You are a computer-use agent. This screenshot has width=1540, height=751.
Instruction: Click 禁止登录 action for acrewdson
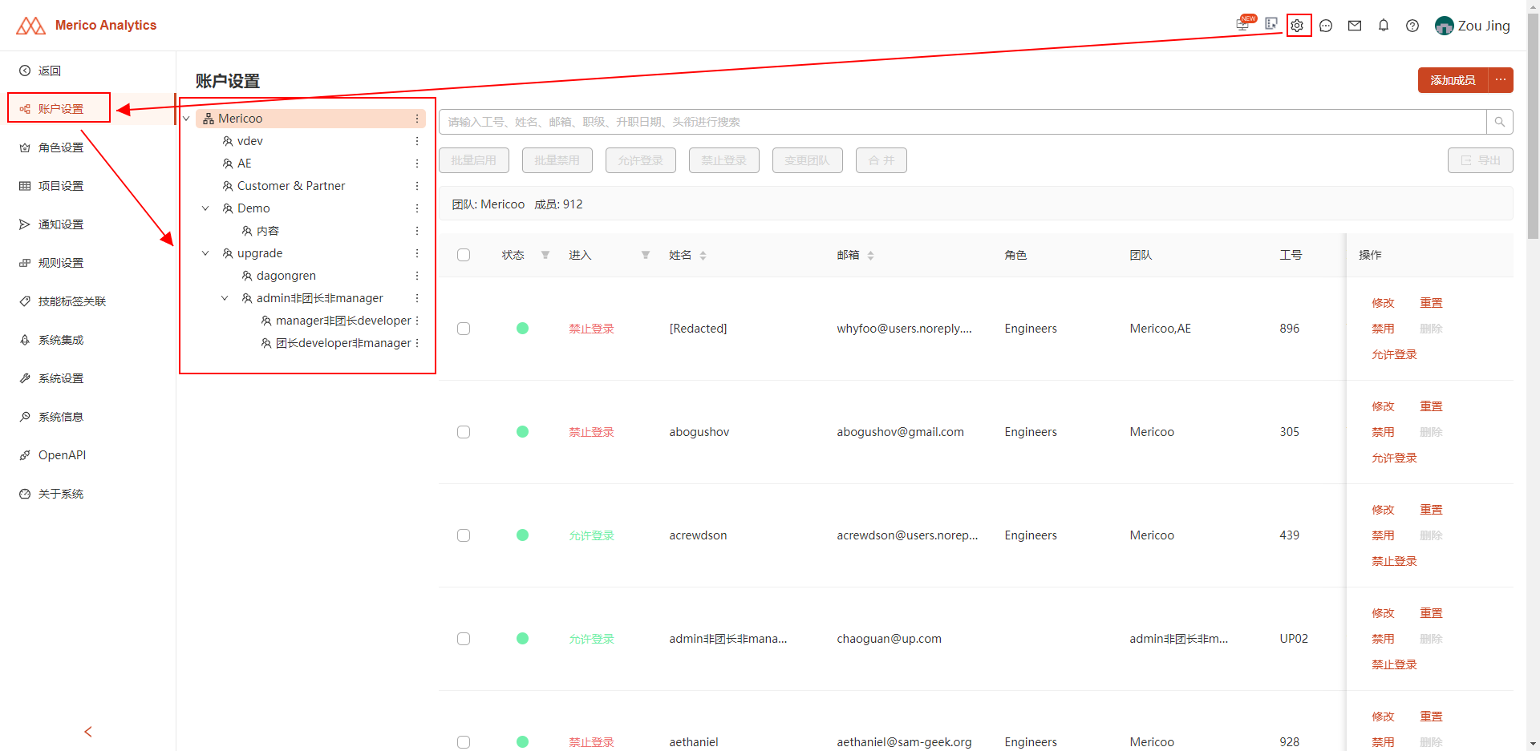(x=1394, y=561)
